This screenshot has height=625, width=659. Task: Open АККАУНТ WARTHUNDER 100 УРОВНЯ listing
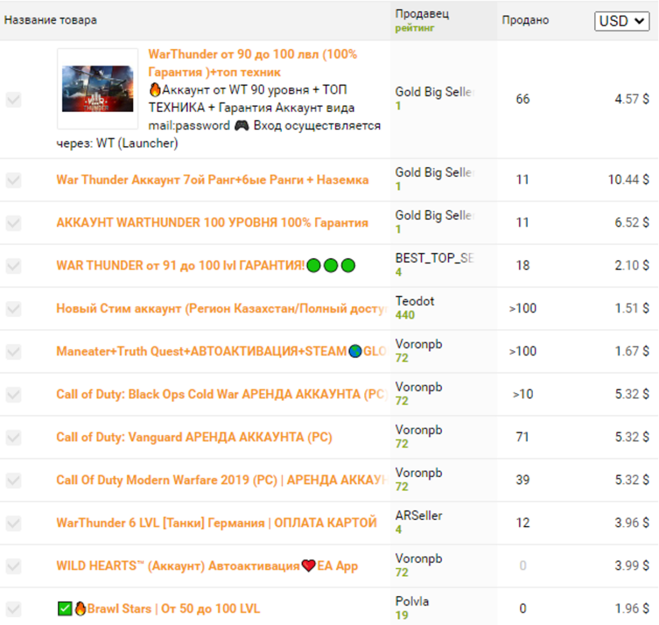click(x=212, y=222)
